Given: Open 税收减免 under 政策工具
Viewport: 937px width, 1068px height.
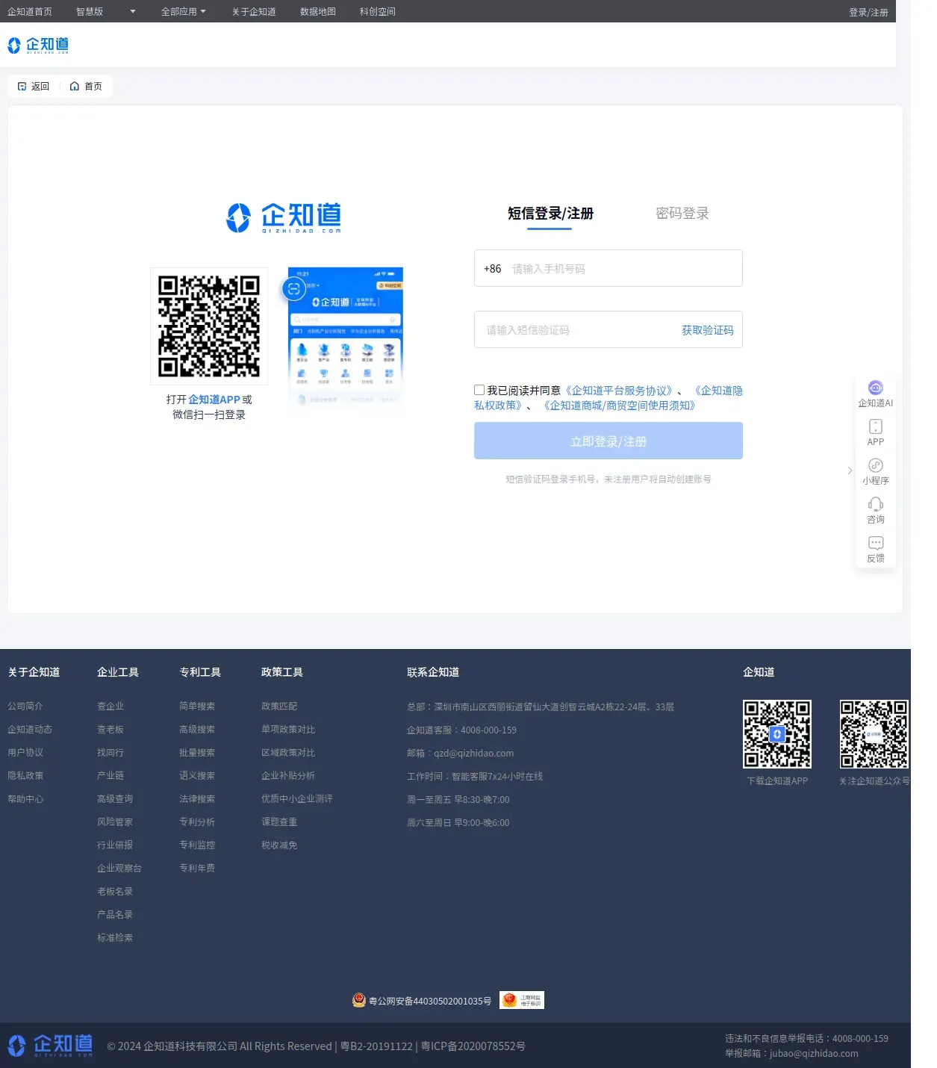Looking at the screenshot, I should 279,845.
